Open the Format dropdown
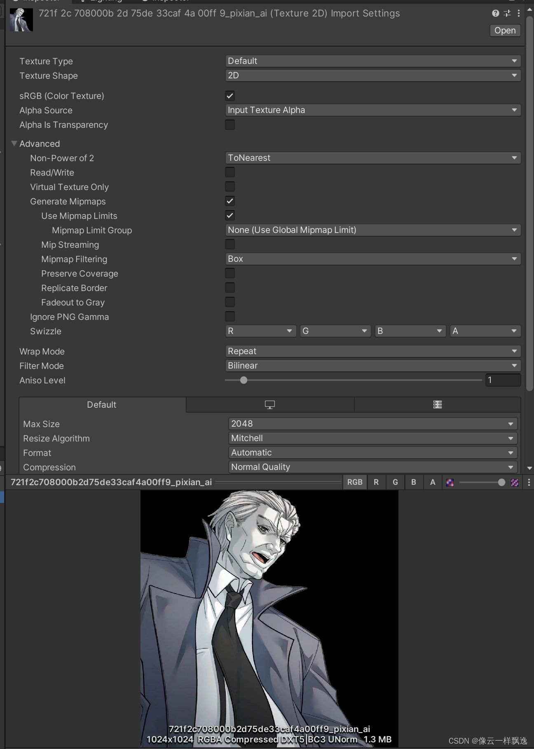 (373, 453)
